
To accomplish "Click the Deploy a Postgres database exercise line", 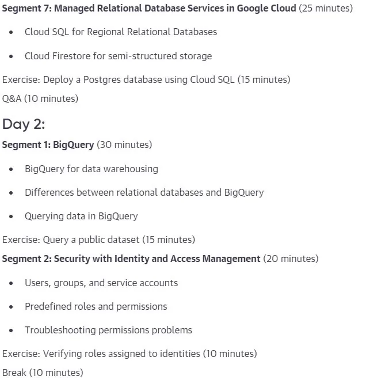I will (x=146, y=80).
